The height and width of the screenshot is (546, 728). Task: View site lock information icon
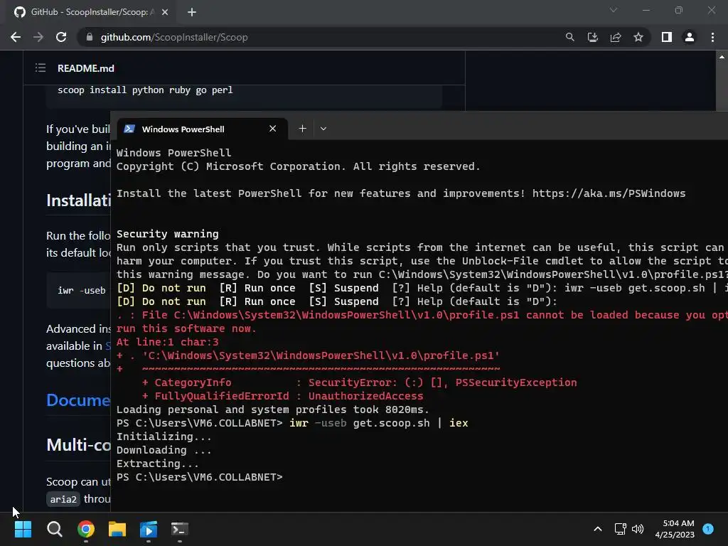pos(90,37)
